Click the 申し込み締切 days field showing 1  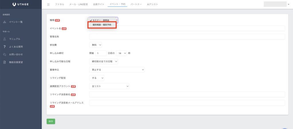tap(101, 53)
